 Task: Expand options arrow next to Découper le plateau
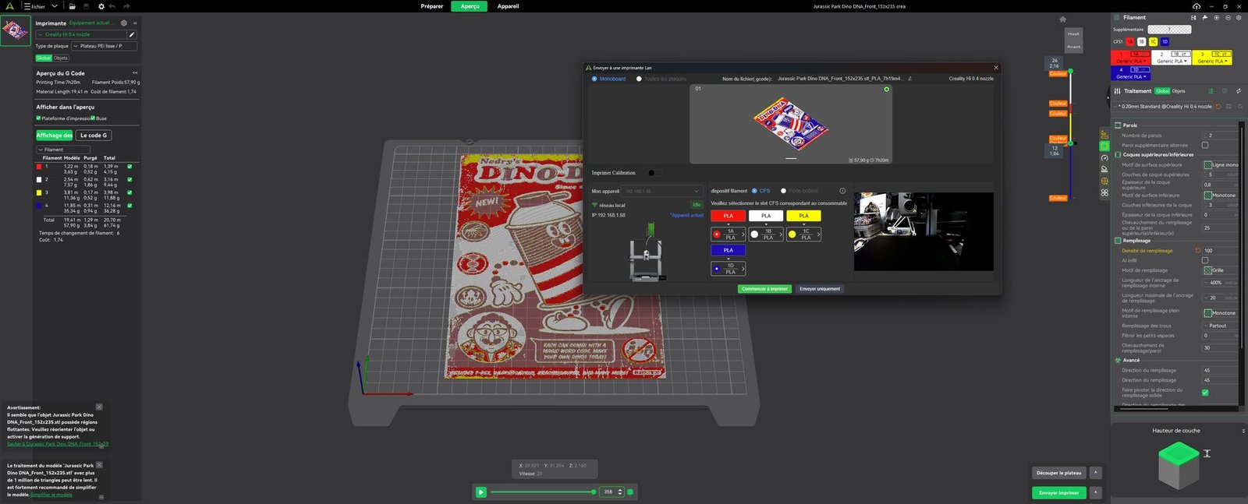(1095, 473)
